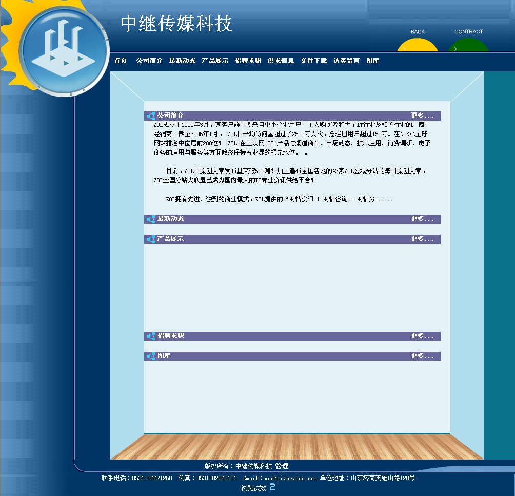Click the 中继传媒科技 site title
This screenshot has width=515, height=496.
pos(176,24)
